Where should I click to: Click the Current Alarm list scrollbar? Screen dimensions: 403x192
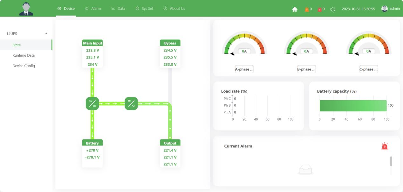pos(391,161)
